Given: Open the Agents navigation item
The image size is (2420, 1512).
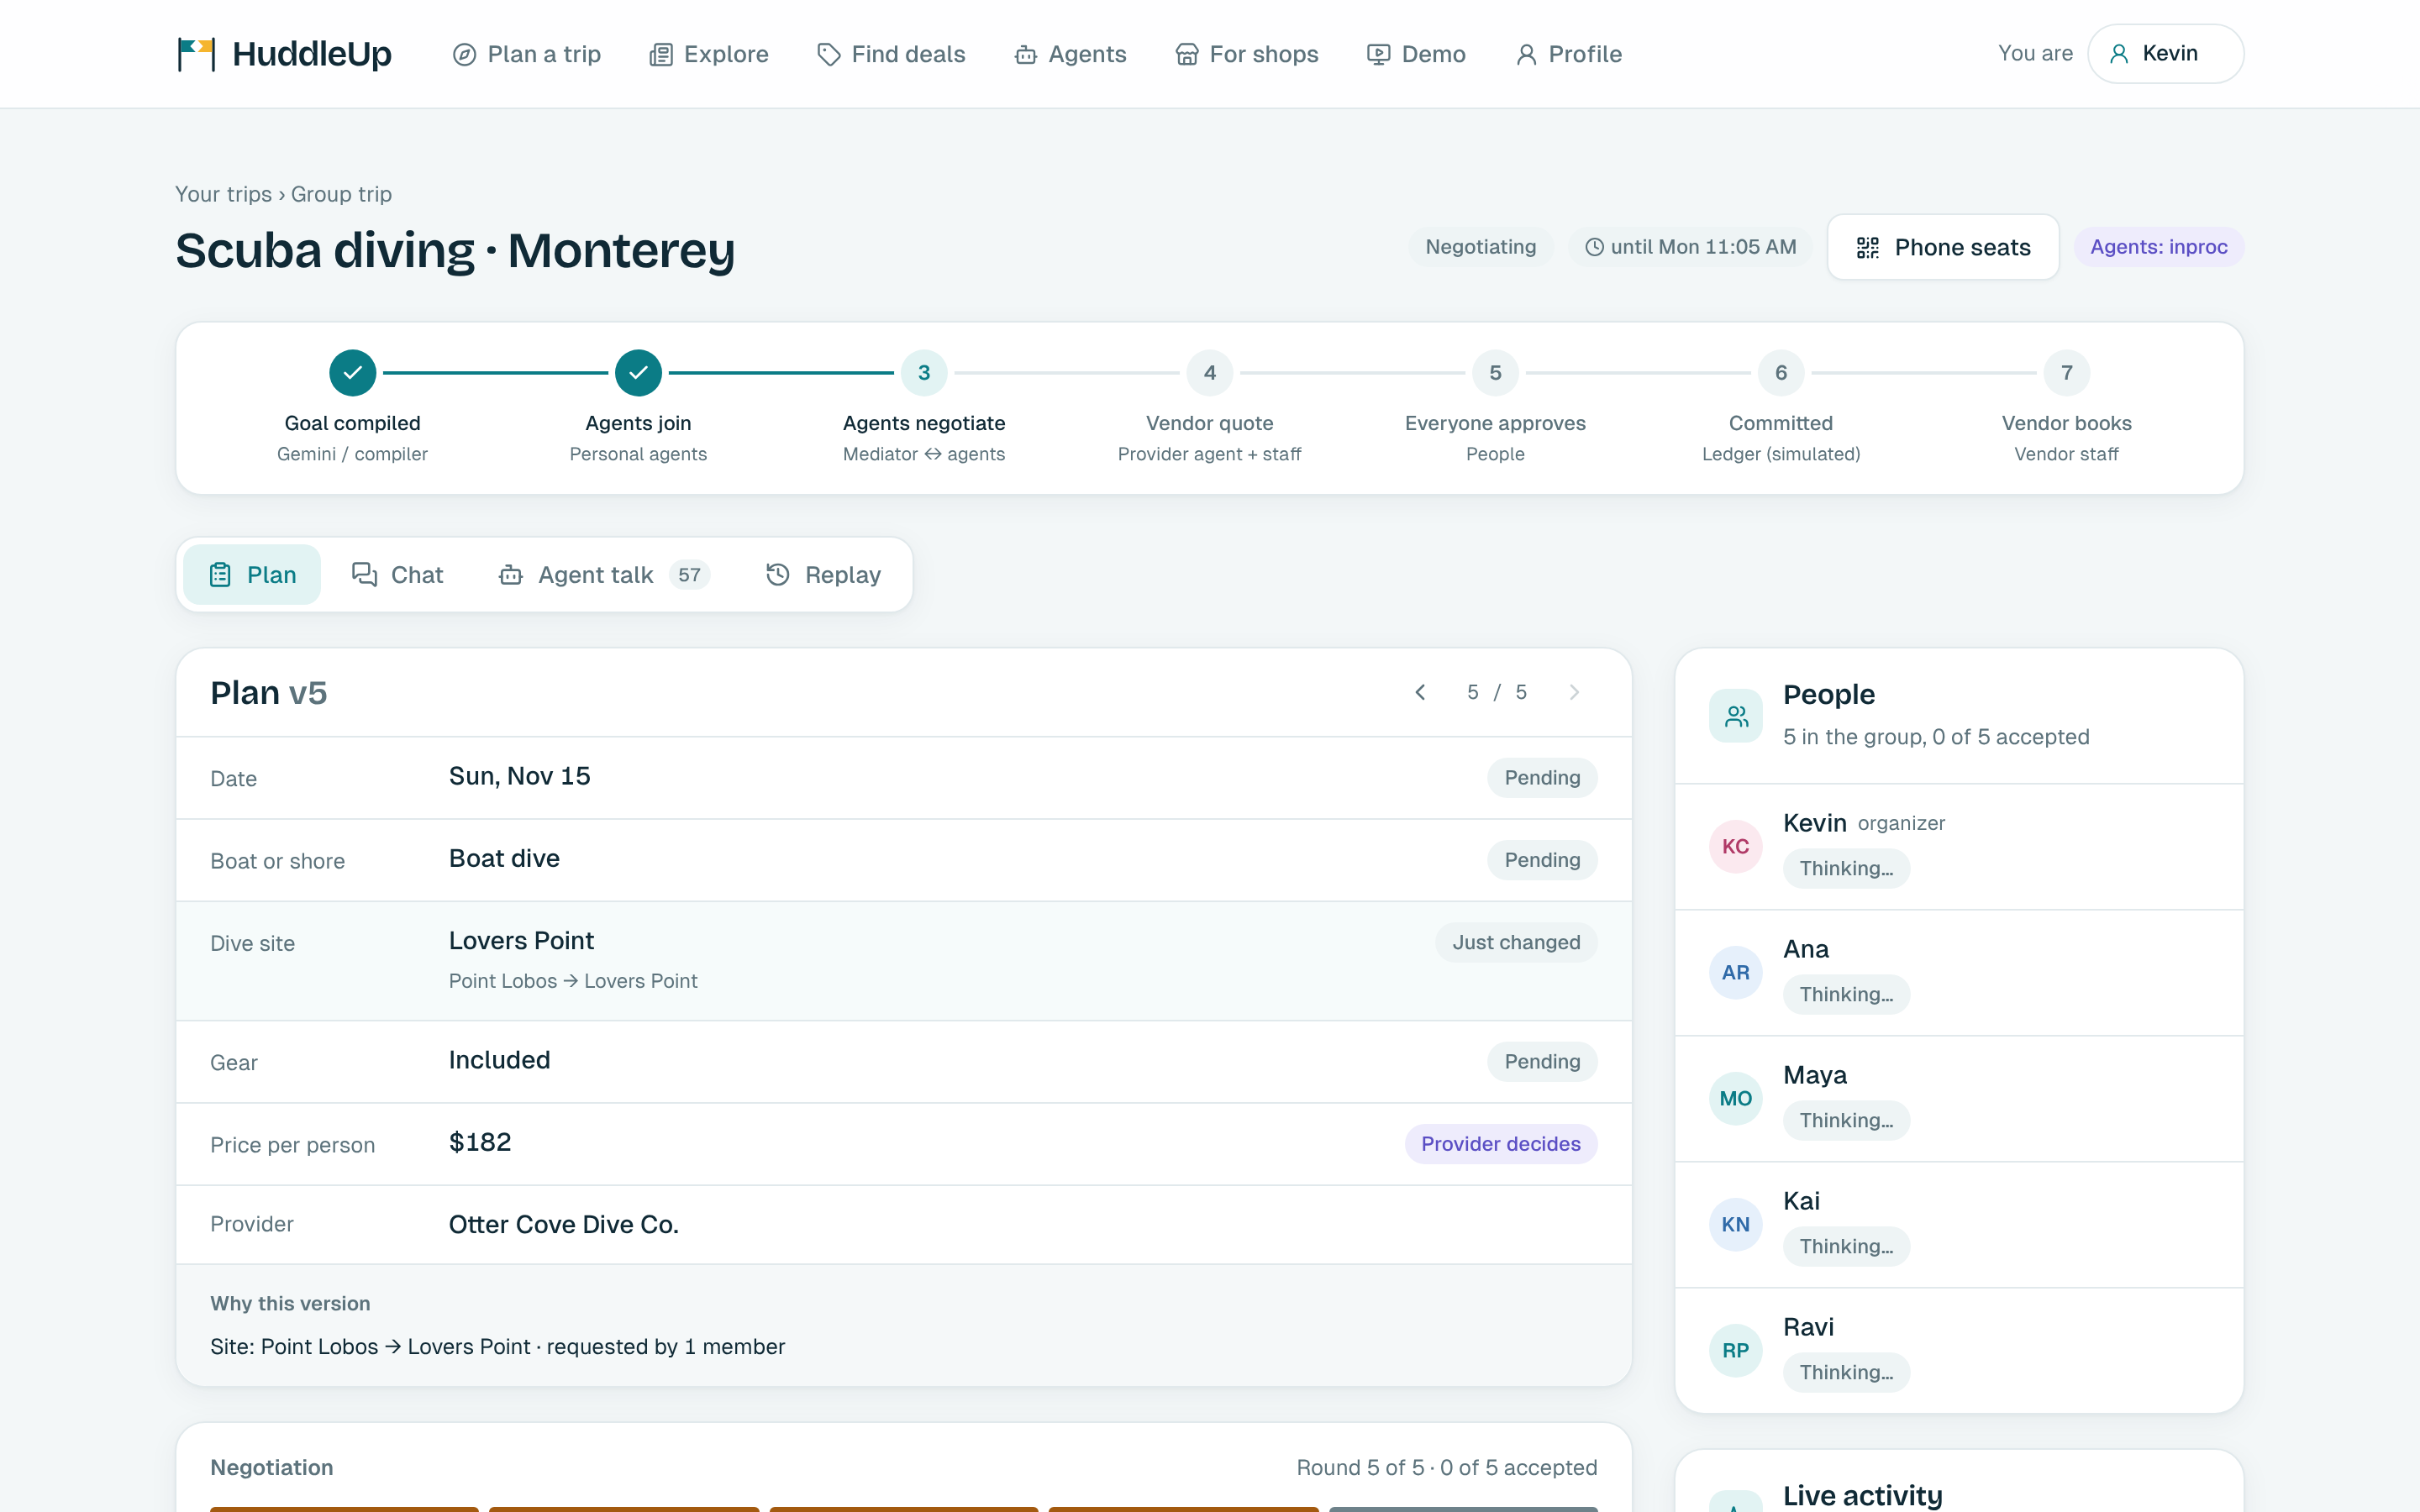Looking at the screenshot, I should tap(1070, 54).
